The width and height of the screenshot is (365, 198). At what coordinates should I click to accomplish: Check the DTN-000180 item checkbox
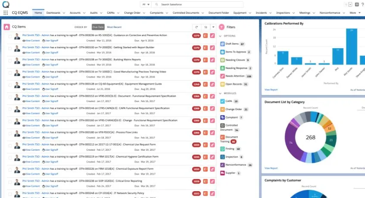coord(10,133)
